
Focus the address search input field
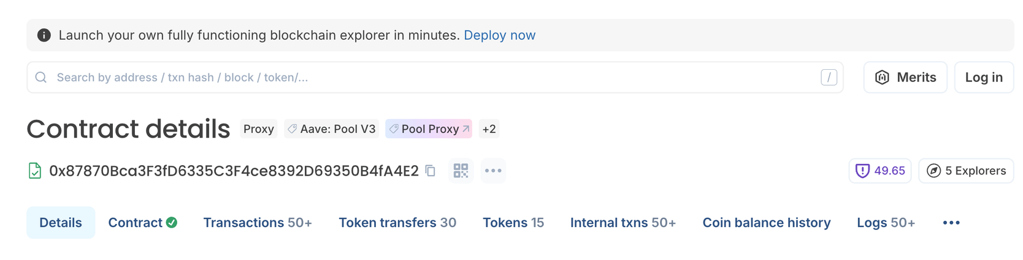(x=429, y=78)
